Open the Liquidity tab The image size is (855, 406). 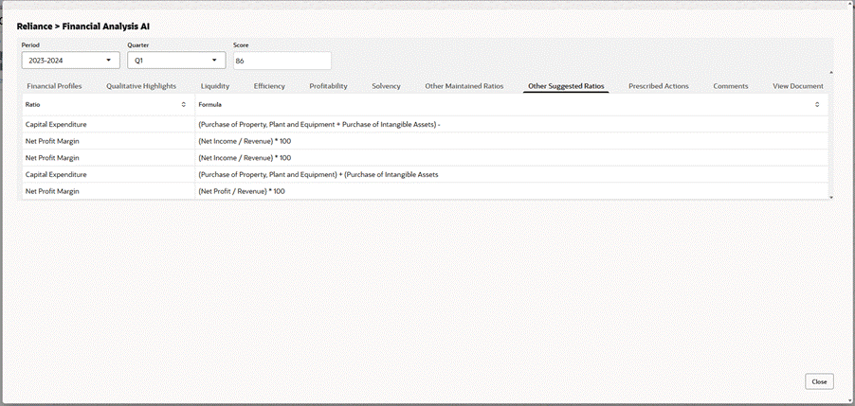215,86
